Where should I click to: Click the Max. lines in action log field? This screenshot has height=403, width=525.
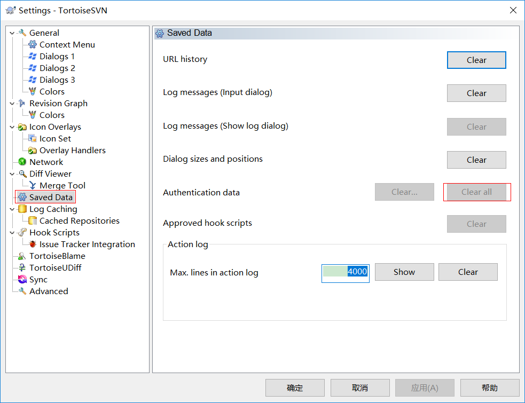pos(346,273)
